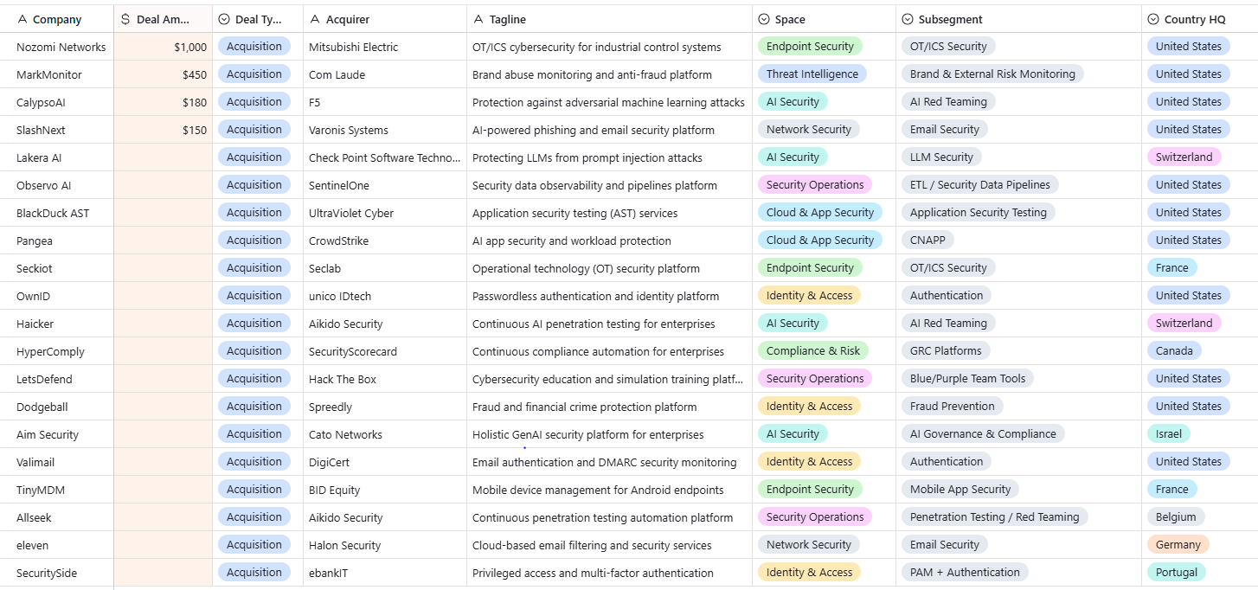Click the Endpoint Security tag in Nozomi Networks row

810,47
